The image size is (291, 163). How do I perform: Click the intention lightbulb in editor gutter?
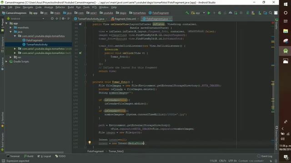pos(90,143)
